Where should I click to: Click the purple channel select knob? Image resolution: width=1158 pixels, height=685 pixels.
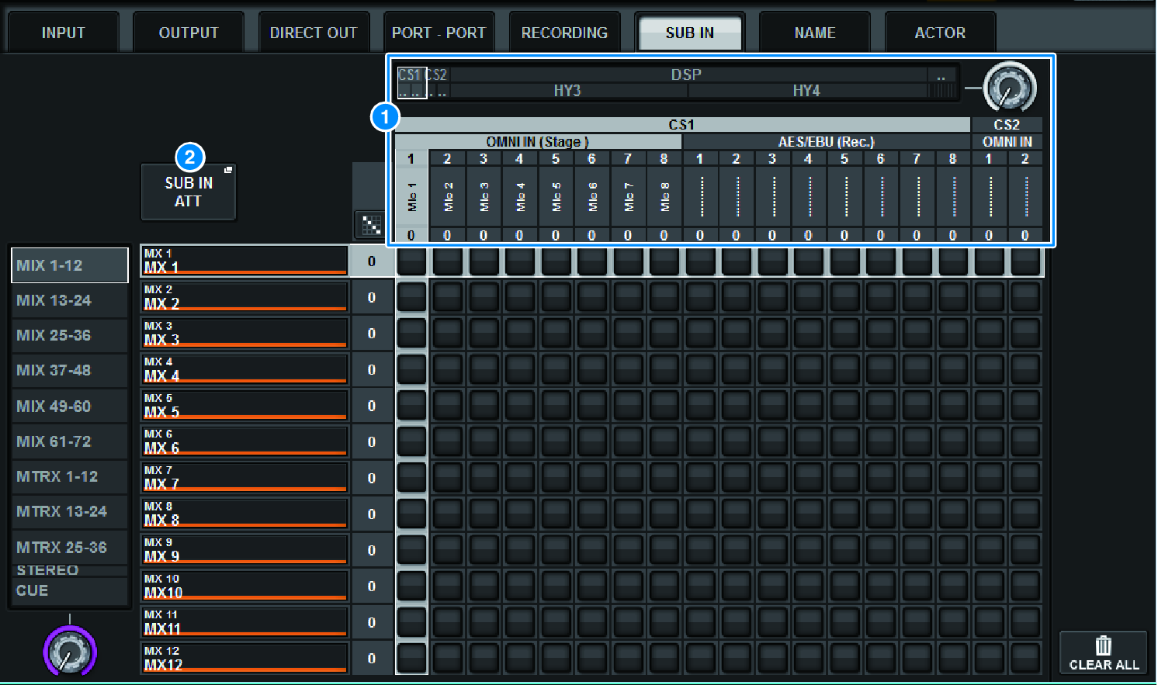pos(70,652)
